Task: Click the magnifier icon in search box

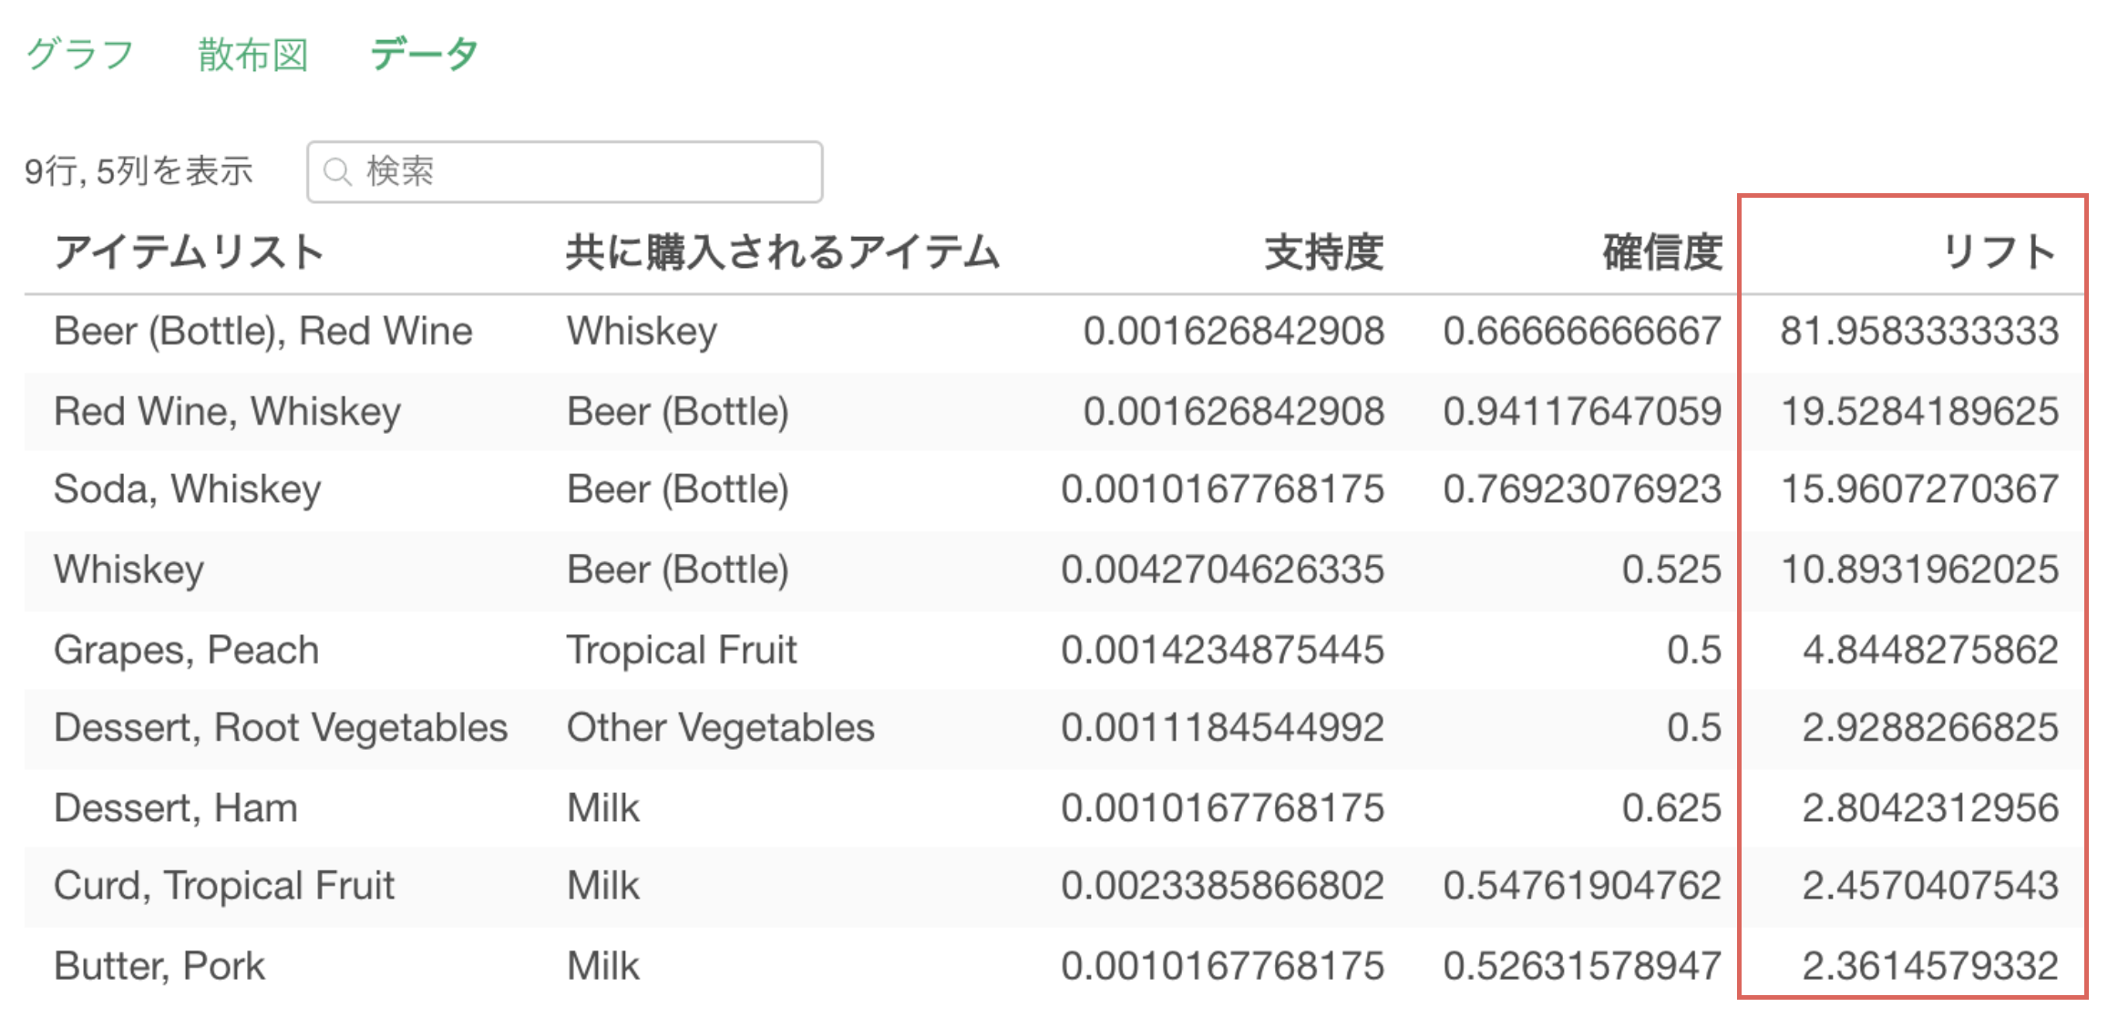Action: (337, 171)
